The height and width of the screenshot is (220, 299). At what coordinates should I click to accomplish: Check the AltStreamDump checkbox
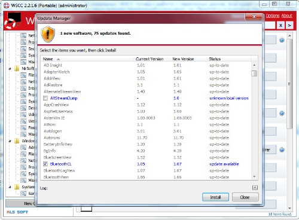[45, 98]
